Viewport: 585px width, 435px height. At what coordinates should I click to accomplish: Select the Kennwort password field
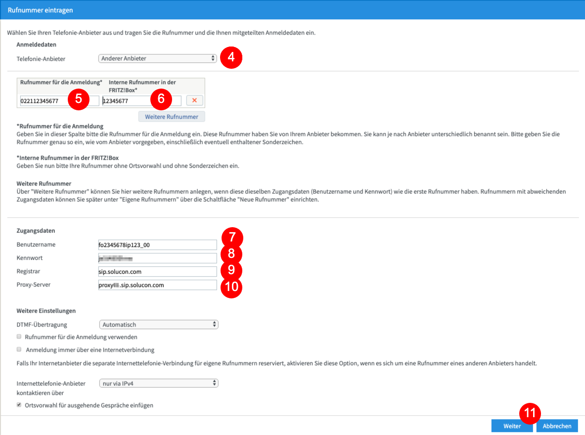[157, 258]
